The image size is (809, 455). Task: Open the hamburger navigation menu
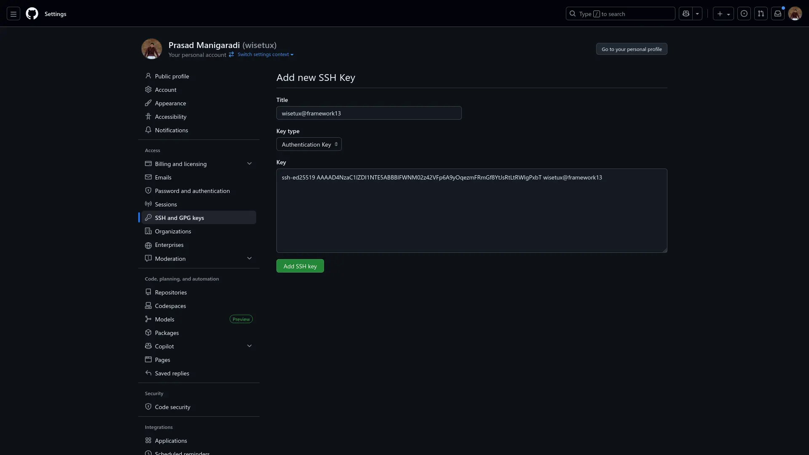(x=13, y=14)
